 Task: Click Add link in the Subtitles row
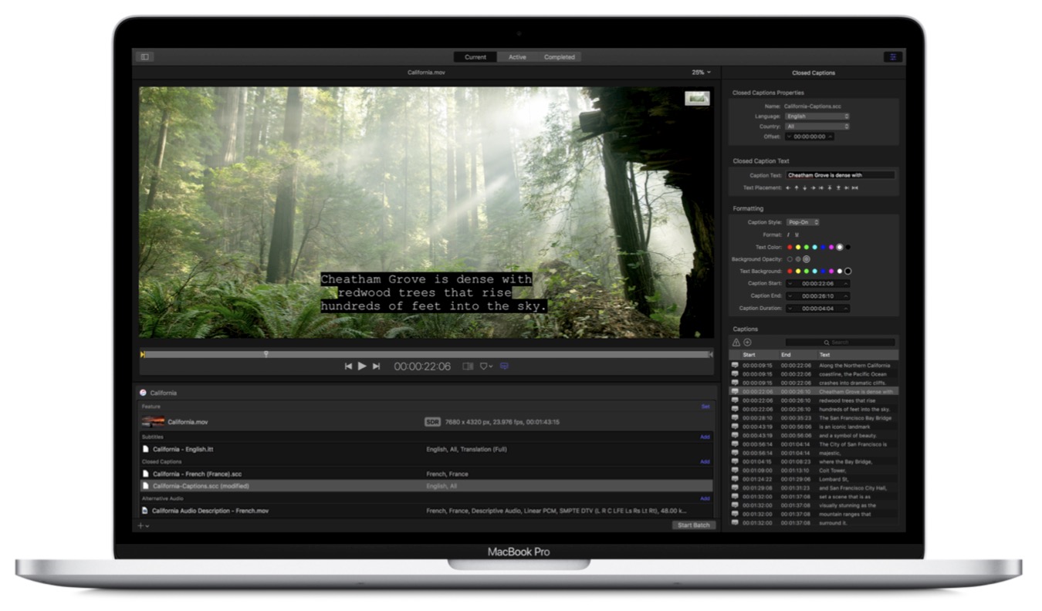tap(705, 437)
